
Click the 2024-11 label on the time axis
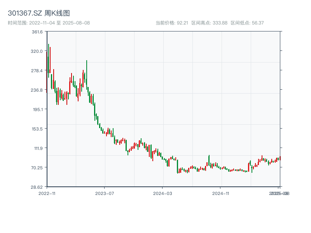click(222, 192)
